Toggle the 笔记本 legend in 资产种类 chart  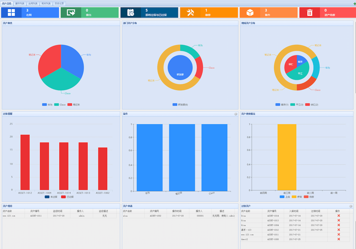click(x=74, y=105)
